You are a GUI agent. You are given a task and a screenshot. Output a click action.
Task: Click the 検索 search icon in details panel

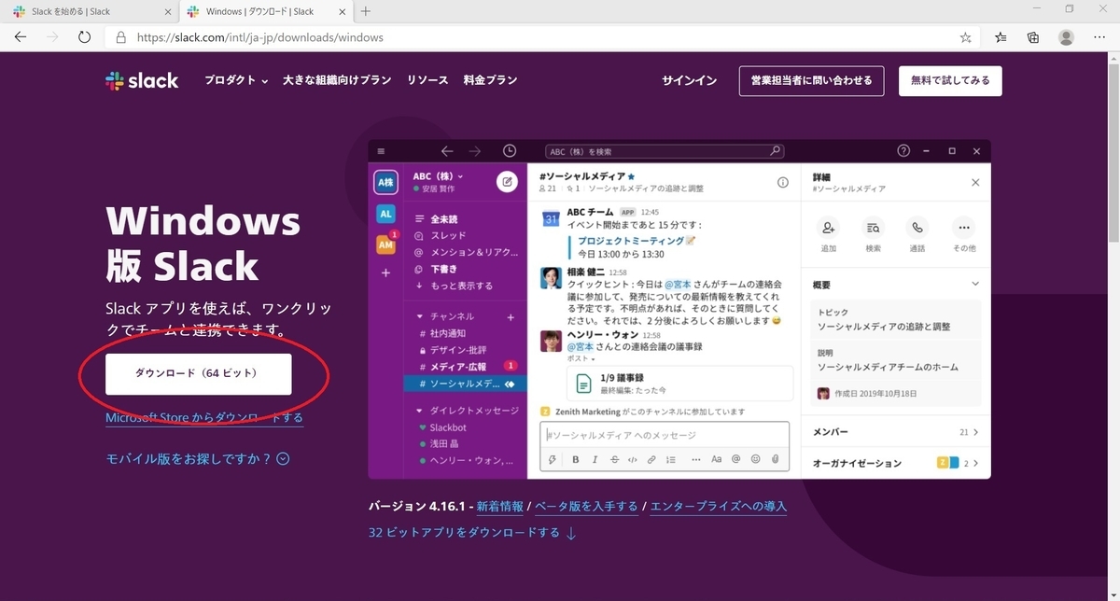click(873, 227)
